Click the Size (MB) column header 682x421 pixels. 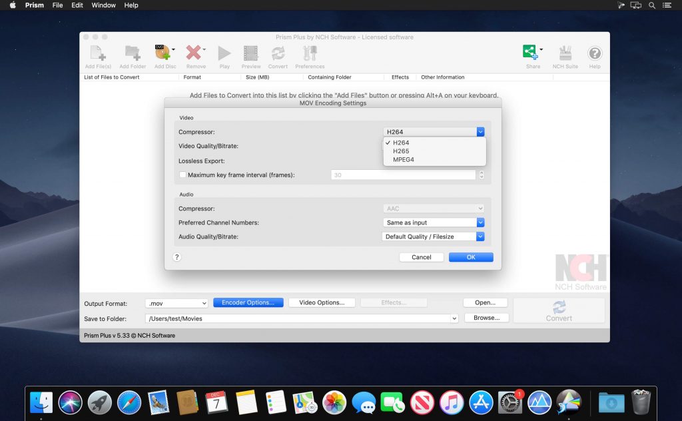click(x=272, y=77)
